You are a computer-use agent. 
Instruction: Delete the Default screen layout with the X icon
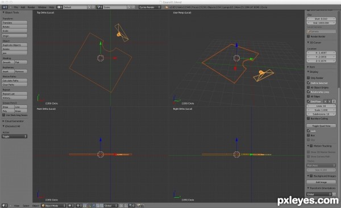pyautogui.click(x=93, y=7)
